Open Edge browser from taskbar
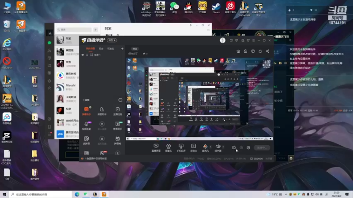Screen dimensions: 353x198 (77, 194)
